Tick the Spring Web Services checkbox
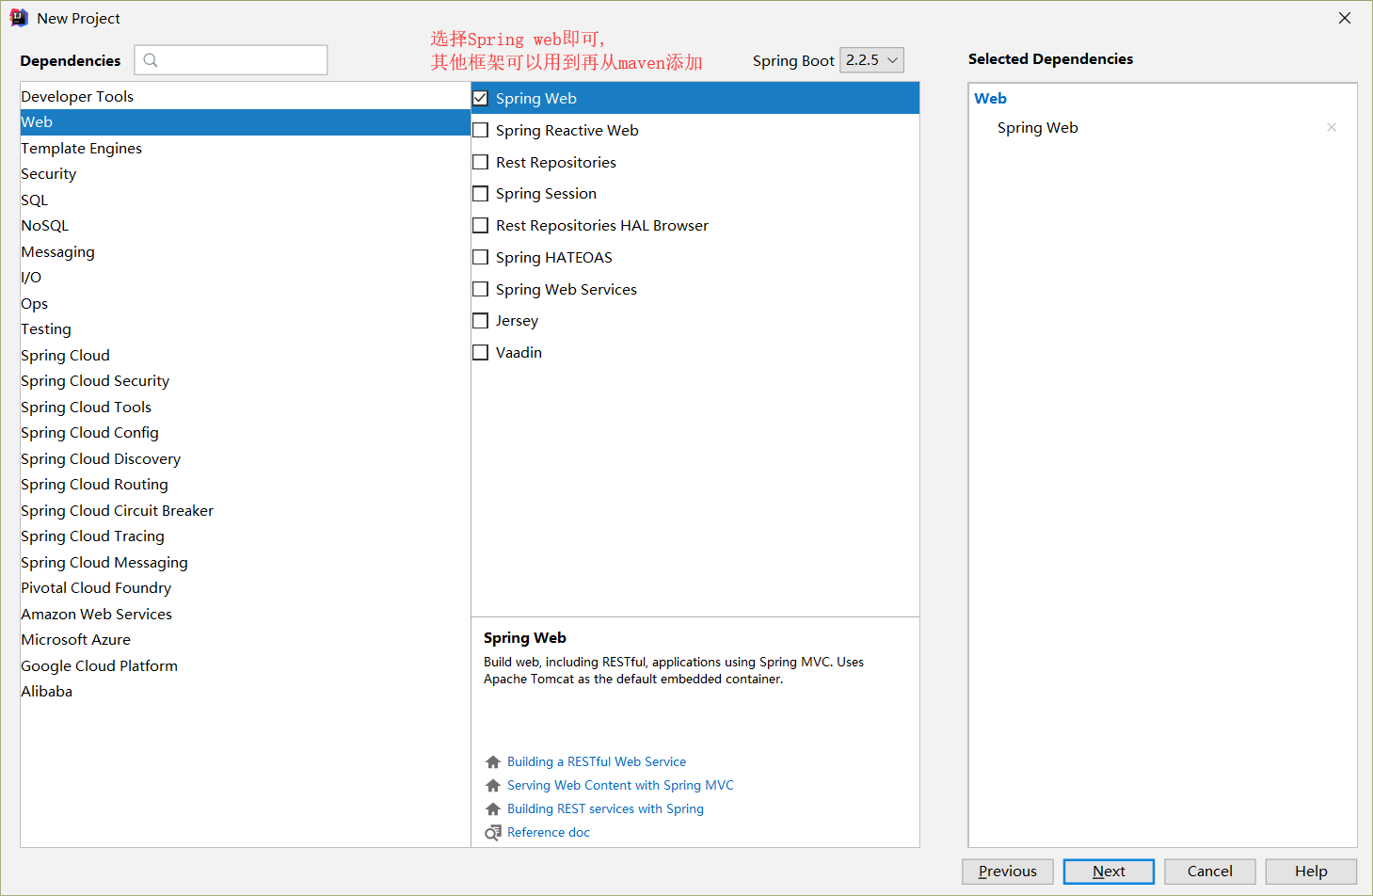Viewport: 1373px width, 896px height. pyautogui.click(x=480, y=289)
